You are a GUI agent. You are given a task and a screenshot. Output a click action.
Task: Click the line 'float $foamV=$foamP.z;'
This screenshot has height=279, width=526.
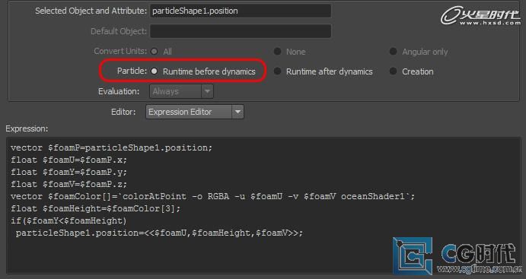point(69,184)
